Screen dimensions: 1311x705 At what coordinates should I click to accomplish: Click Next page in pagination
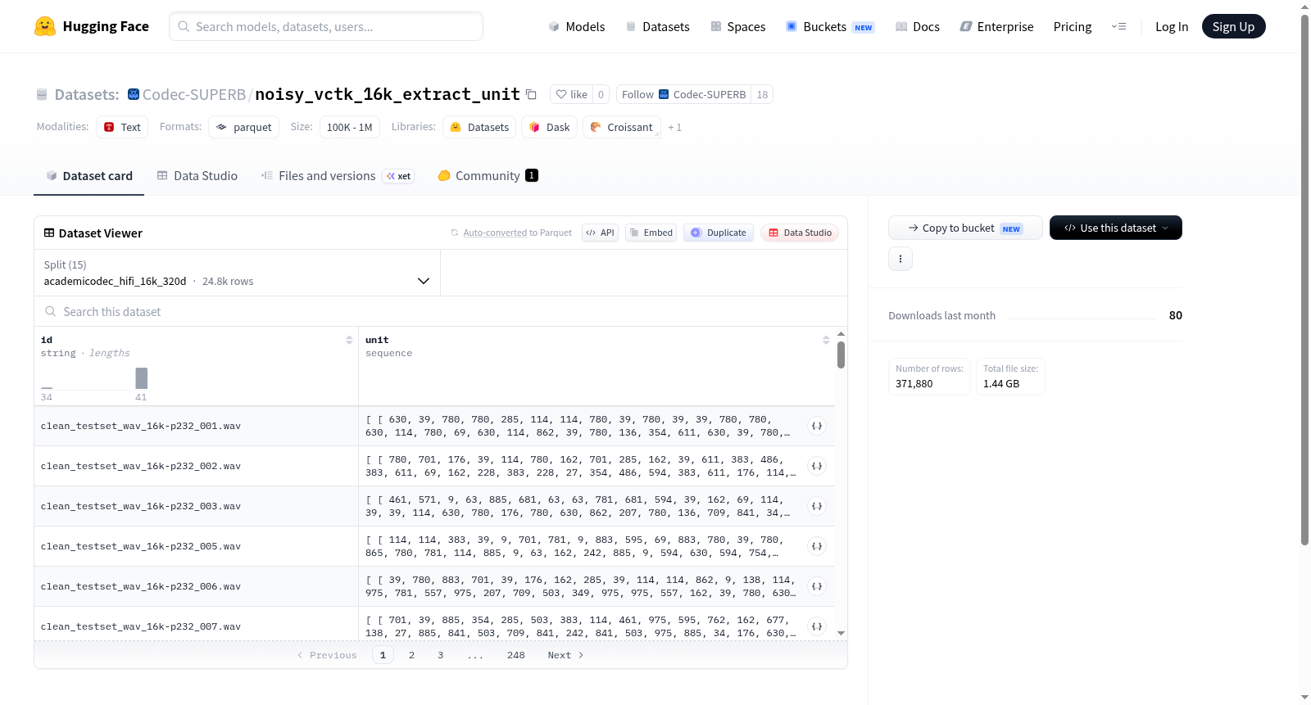[x=565, y=655]
